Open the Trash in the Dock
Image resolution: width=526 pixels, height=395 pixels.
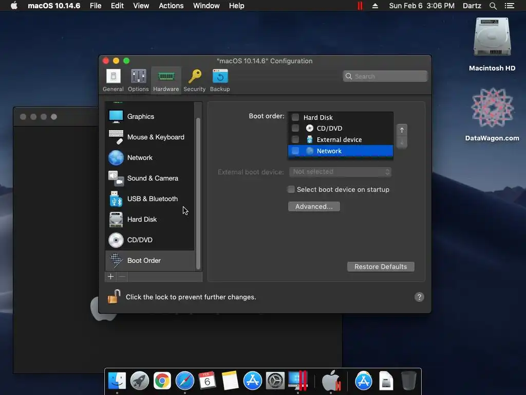click(408, 381)
